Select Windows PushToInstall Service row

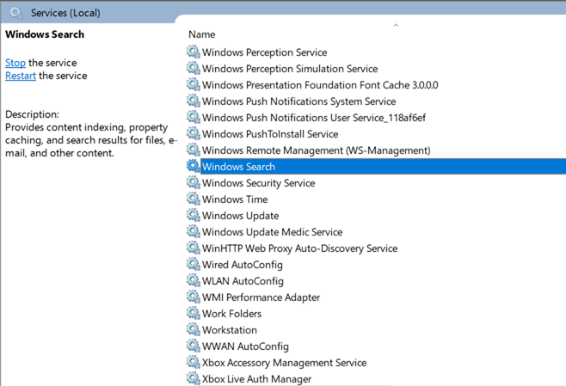pyautogui.click(x=269, y=134)
